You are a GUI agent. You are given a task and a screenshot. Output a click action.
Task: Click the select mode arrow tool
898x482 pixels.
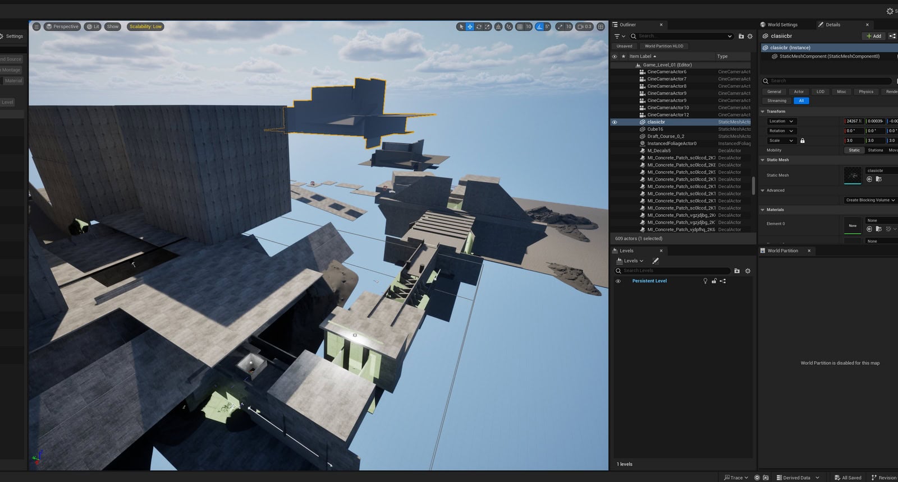coord(461,26)
